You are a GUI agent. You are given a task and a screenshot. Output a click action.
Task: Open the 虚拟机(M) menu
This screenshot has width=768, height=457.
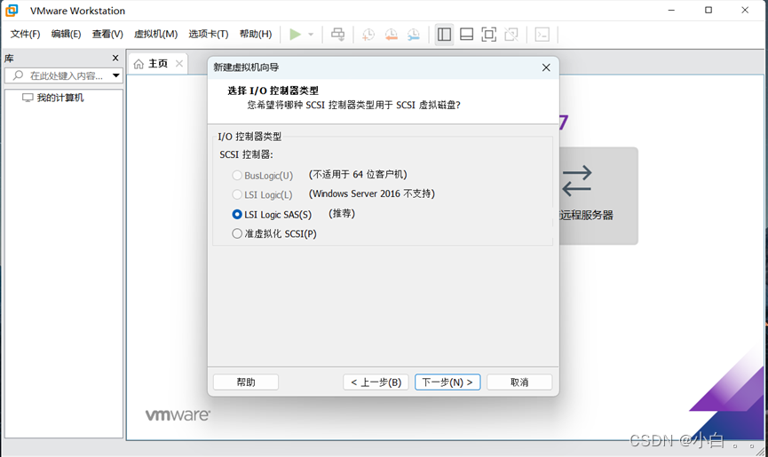click(x=155, y=34)
